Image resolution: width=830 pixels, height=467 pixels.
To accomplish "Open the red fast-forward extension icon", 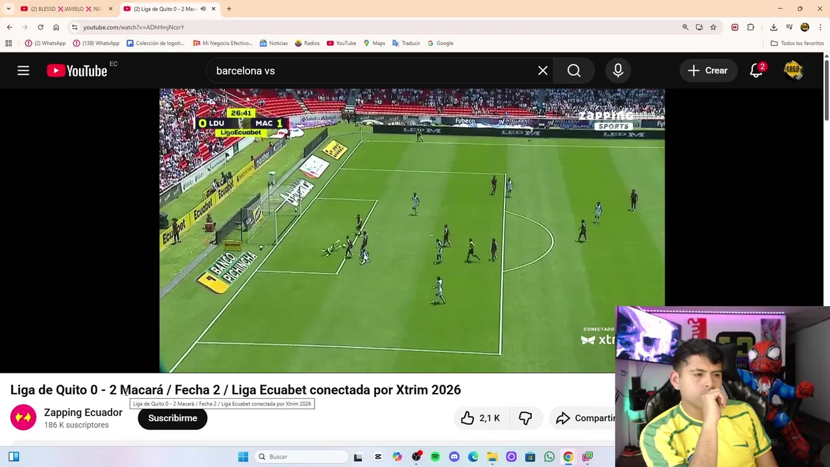I will pyautogui.click(x=735, y=27).
